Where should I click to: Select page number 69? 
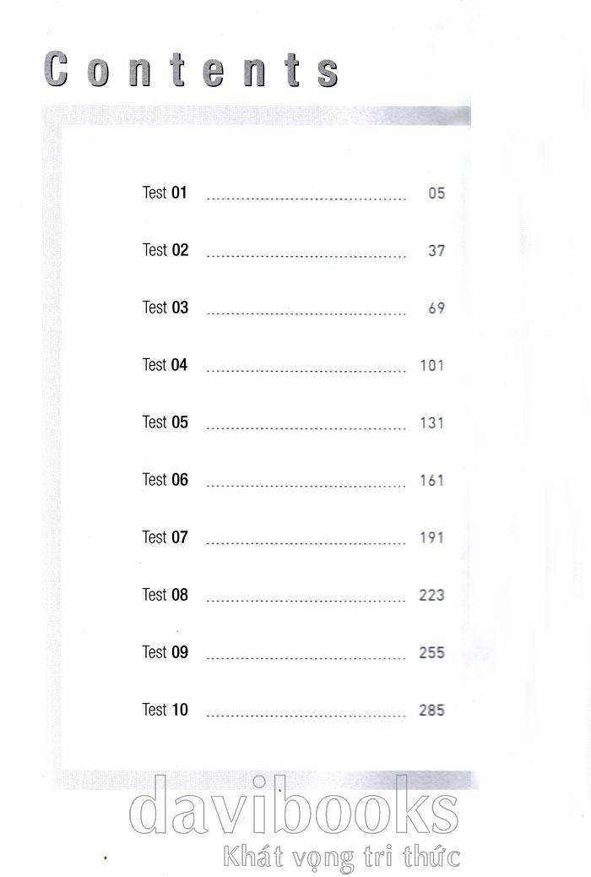436,308
